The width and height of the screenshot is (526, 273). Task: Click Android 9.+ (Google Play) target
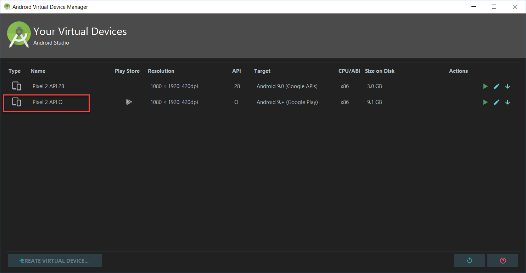pyautogui.click(x=287, y=102)
